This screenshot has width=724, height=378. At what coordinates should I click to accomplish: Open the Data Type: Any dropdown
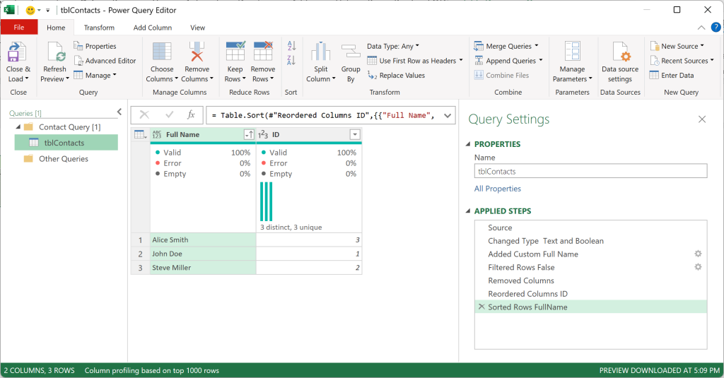[x=393, y=46]
